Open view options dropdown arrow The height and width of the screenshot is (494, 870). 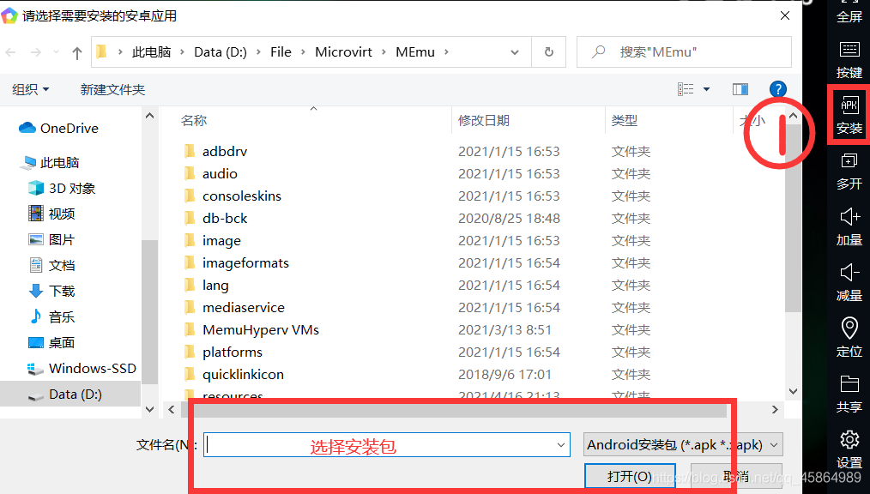pyautogui.click(x=706, y=88)
